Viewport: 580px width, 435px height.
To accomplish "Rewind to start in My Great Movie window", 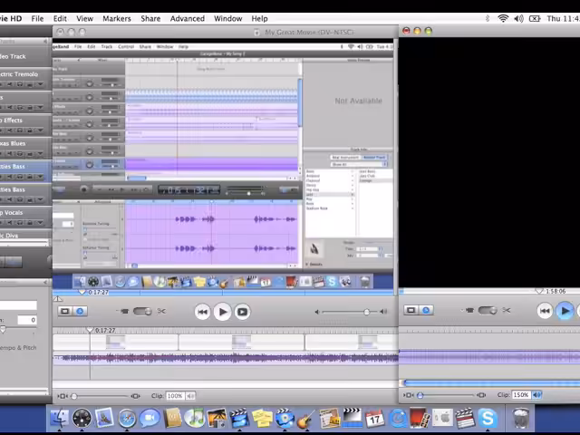I will (x=202, y=312).
